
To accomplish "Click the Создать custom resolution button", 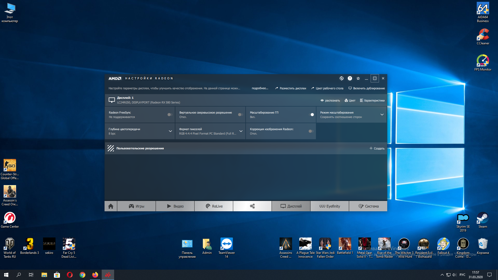I will point(377,148).
